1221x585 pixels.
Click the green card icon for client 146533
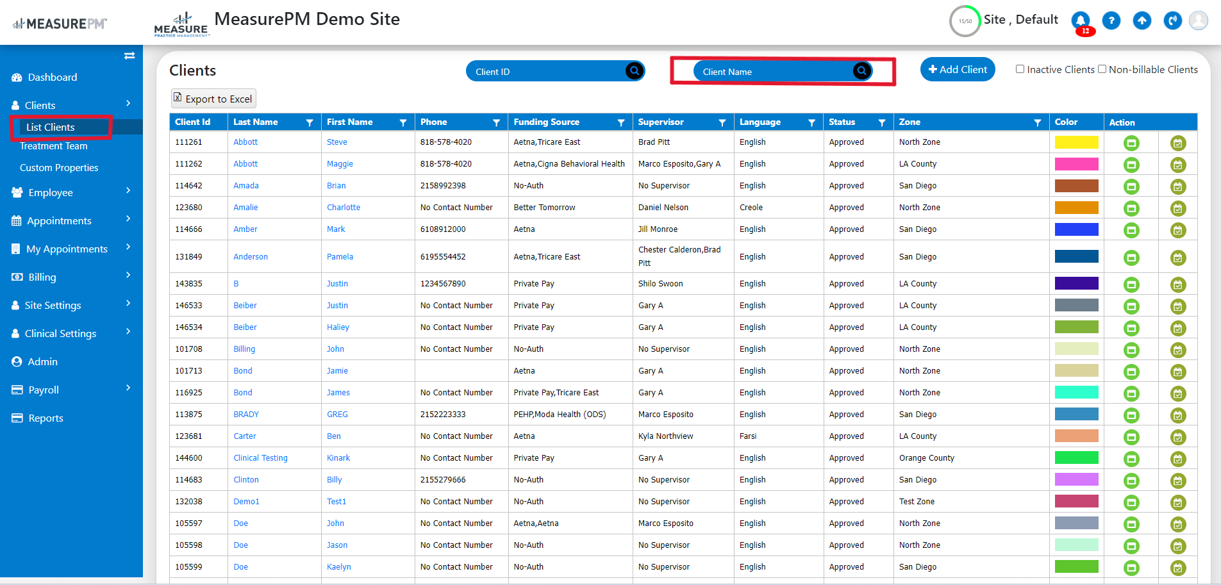click(x=1131, y=306)
